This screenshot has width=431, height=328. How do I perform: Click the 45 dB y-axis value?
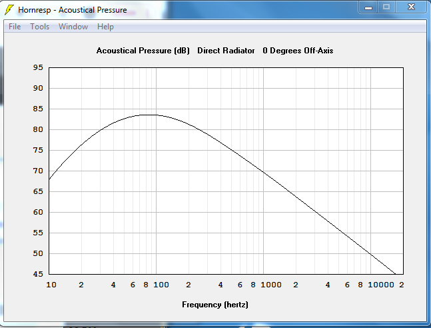(x=38, y=274)
